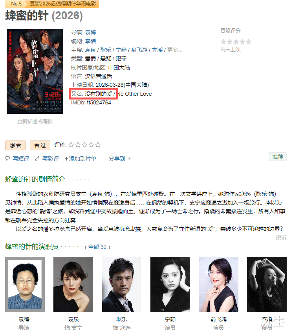Open the 豆瓣2026最值得期待华语电影 ranking banner
The height and width of the screenshot is (336, 291).
click(63, 4)
